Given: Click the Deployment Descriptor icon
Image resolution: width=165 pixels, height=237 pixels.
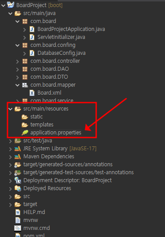Looking at the screenshot, I should tap(18, 180).
